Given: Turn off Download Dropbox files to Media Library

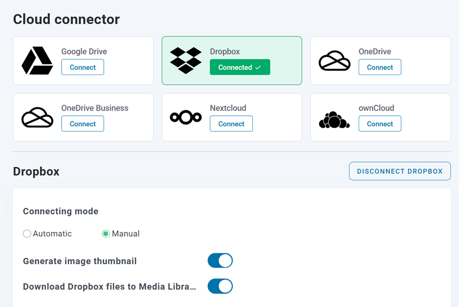Looking at the screenshot, I should point(220,286).
